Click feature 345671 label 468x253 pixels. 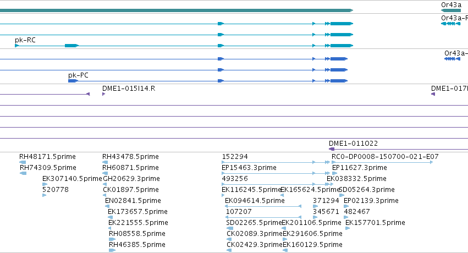coord(326,212)
